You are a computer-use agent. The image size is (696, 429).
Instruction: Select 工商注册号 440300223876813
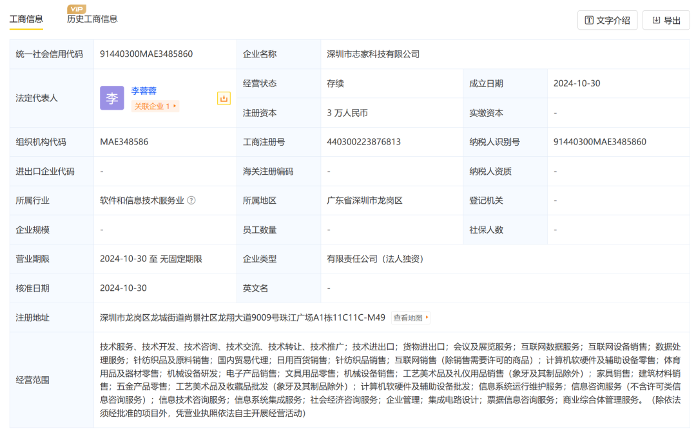363,142
